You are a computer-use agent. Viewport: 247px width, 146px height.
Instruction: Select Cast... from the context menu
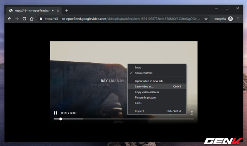[x=157, y=103]
